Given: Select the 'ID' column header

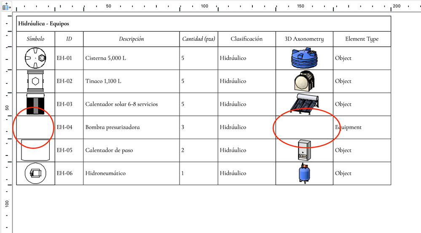Looking at the screenshot, I should pos(69,39).
